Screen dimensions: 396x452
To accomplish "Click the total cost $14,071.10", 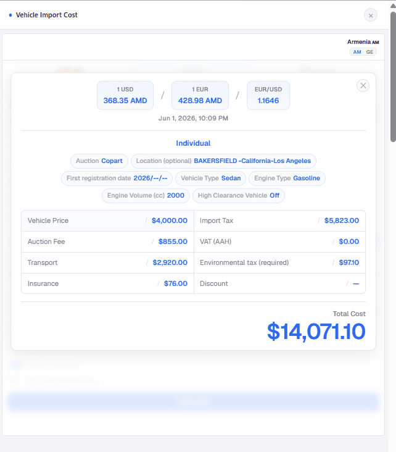I will (x=316, y=332).
